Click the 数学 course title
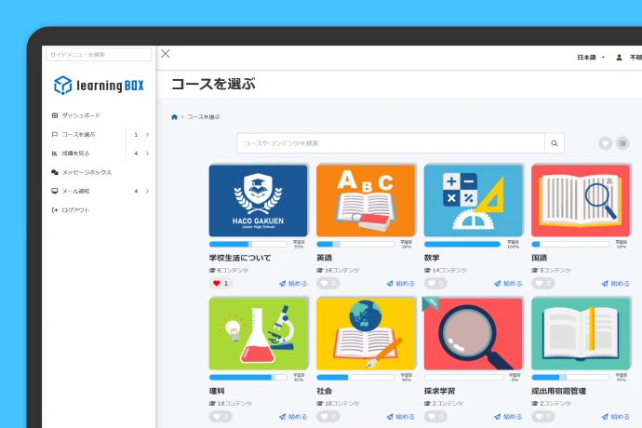The height and width of the screenshot is (428, 642). click(x=432, y=258)
